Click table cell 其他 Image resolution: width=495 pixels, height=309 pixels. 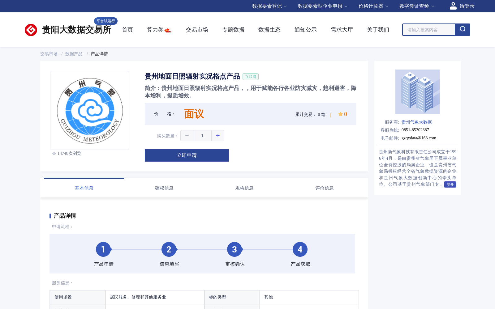point(309,297)
